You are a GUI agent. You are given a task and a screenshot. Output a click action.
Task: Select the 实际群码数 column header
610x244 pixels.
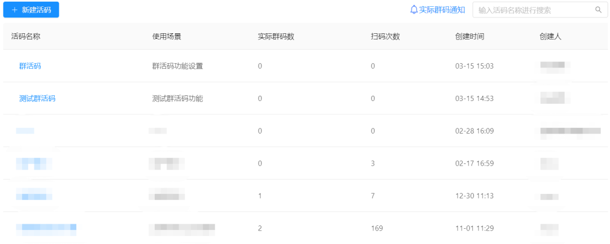(x=276, y=37)
